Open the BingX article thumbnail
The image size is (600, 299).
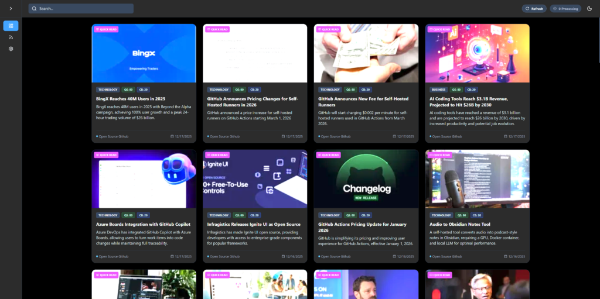pyautogui.click(x=144, y=53)
